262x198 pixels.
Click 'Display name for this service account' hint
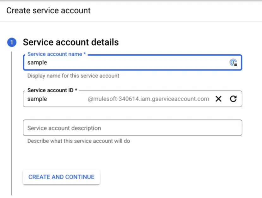click(73, 76)
